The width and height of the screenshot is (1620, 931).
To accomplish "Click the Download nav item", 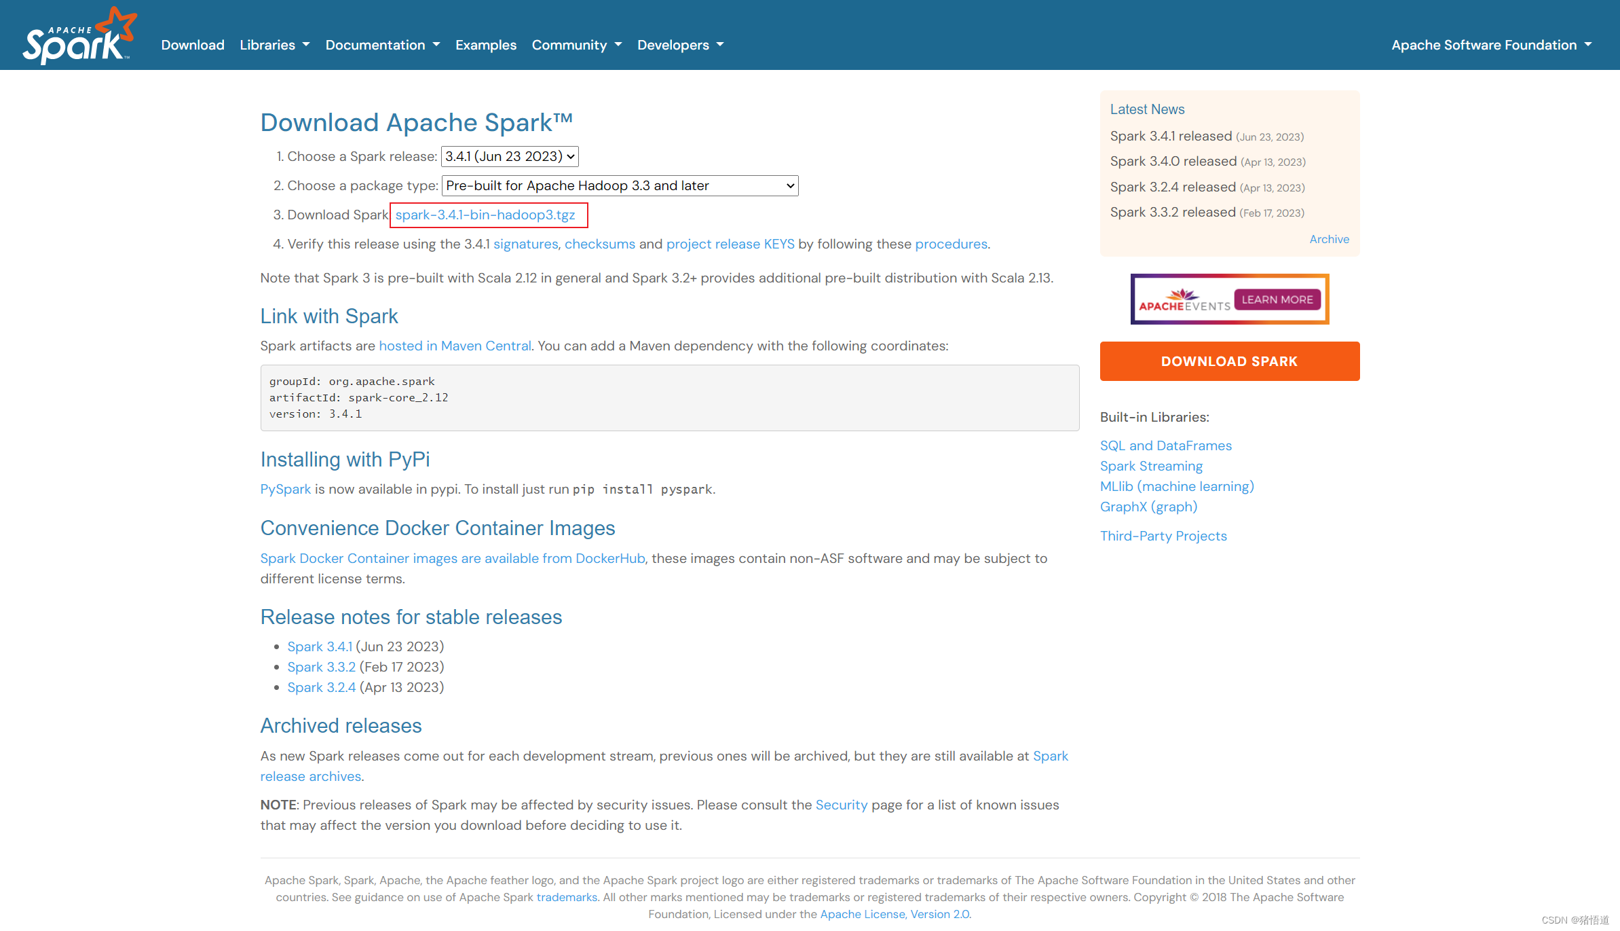I will (x=193, y=45).
